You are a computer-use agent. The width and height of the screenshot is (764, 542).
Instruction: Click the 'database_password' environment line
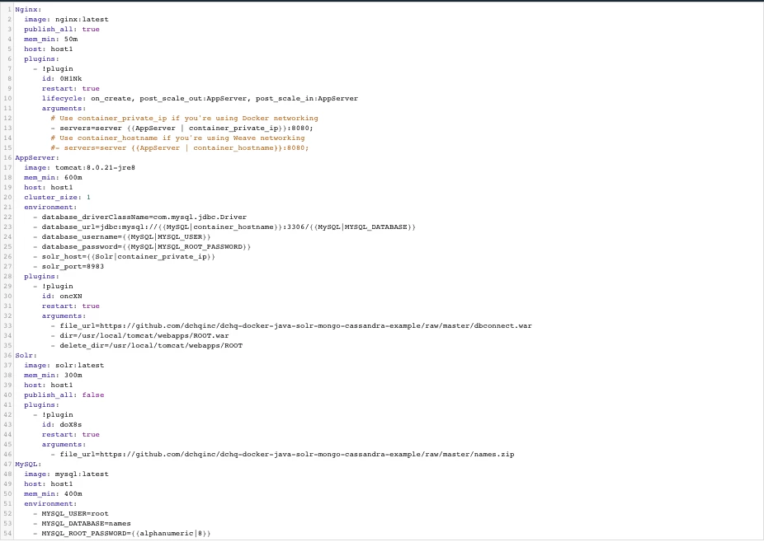coord(142,246)
